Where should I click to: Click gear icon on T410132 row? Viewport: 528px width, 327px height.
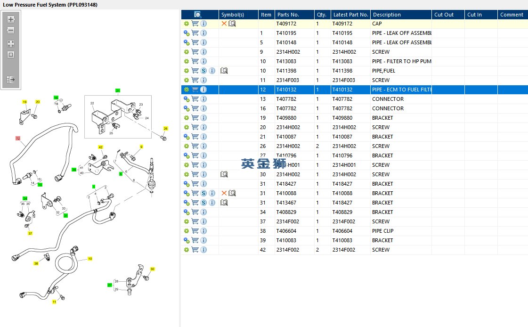(x=186, y=90)
